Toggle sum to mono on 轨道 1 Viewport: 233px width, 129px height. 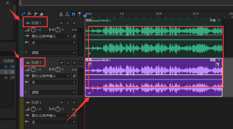click(x=74, y=30)
